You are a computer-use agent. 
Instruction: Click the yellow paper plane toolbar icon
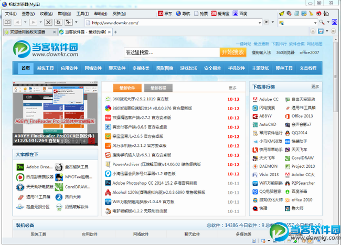tap(281, 14)
